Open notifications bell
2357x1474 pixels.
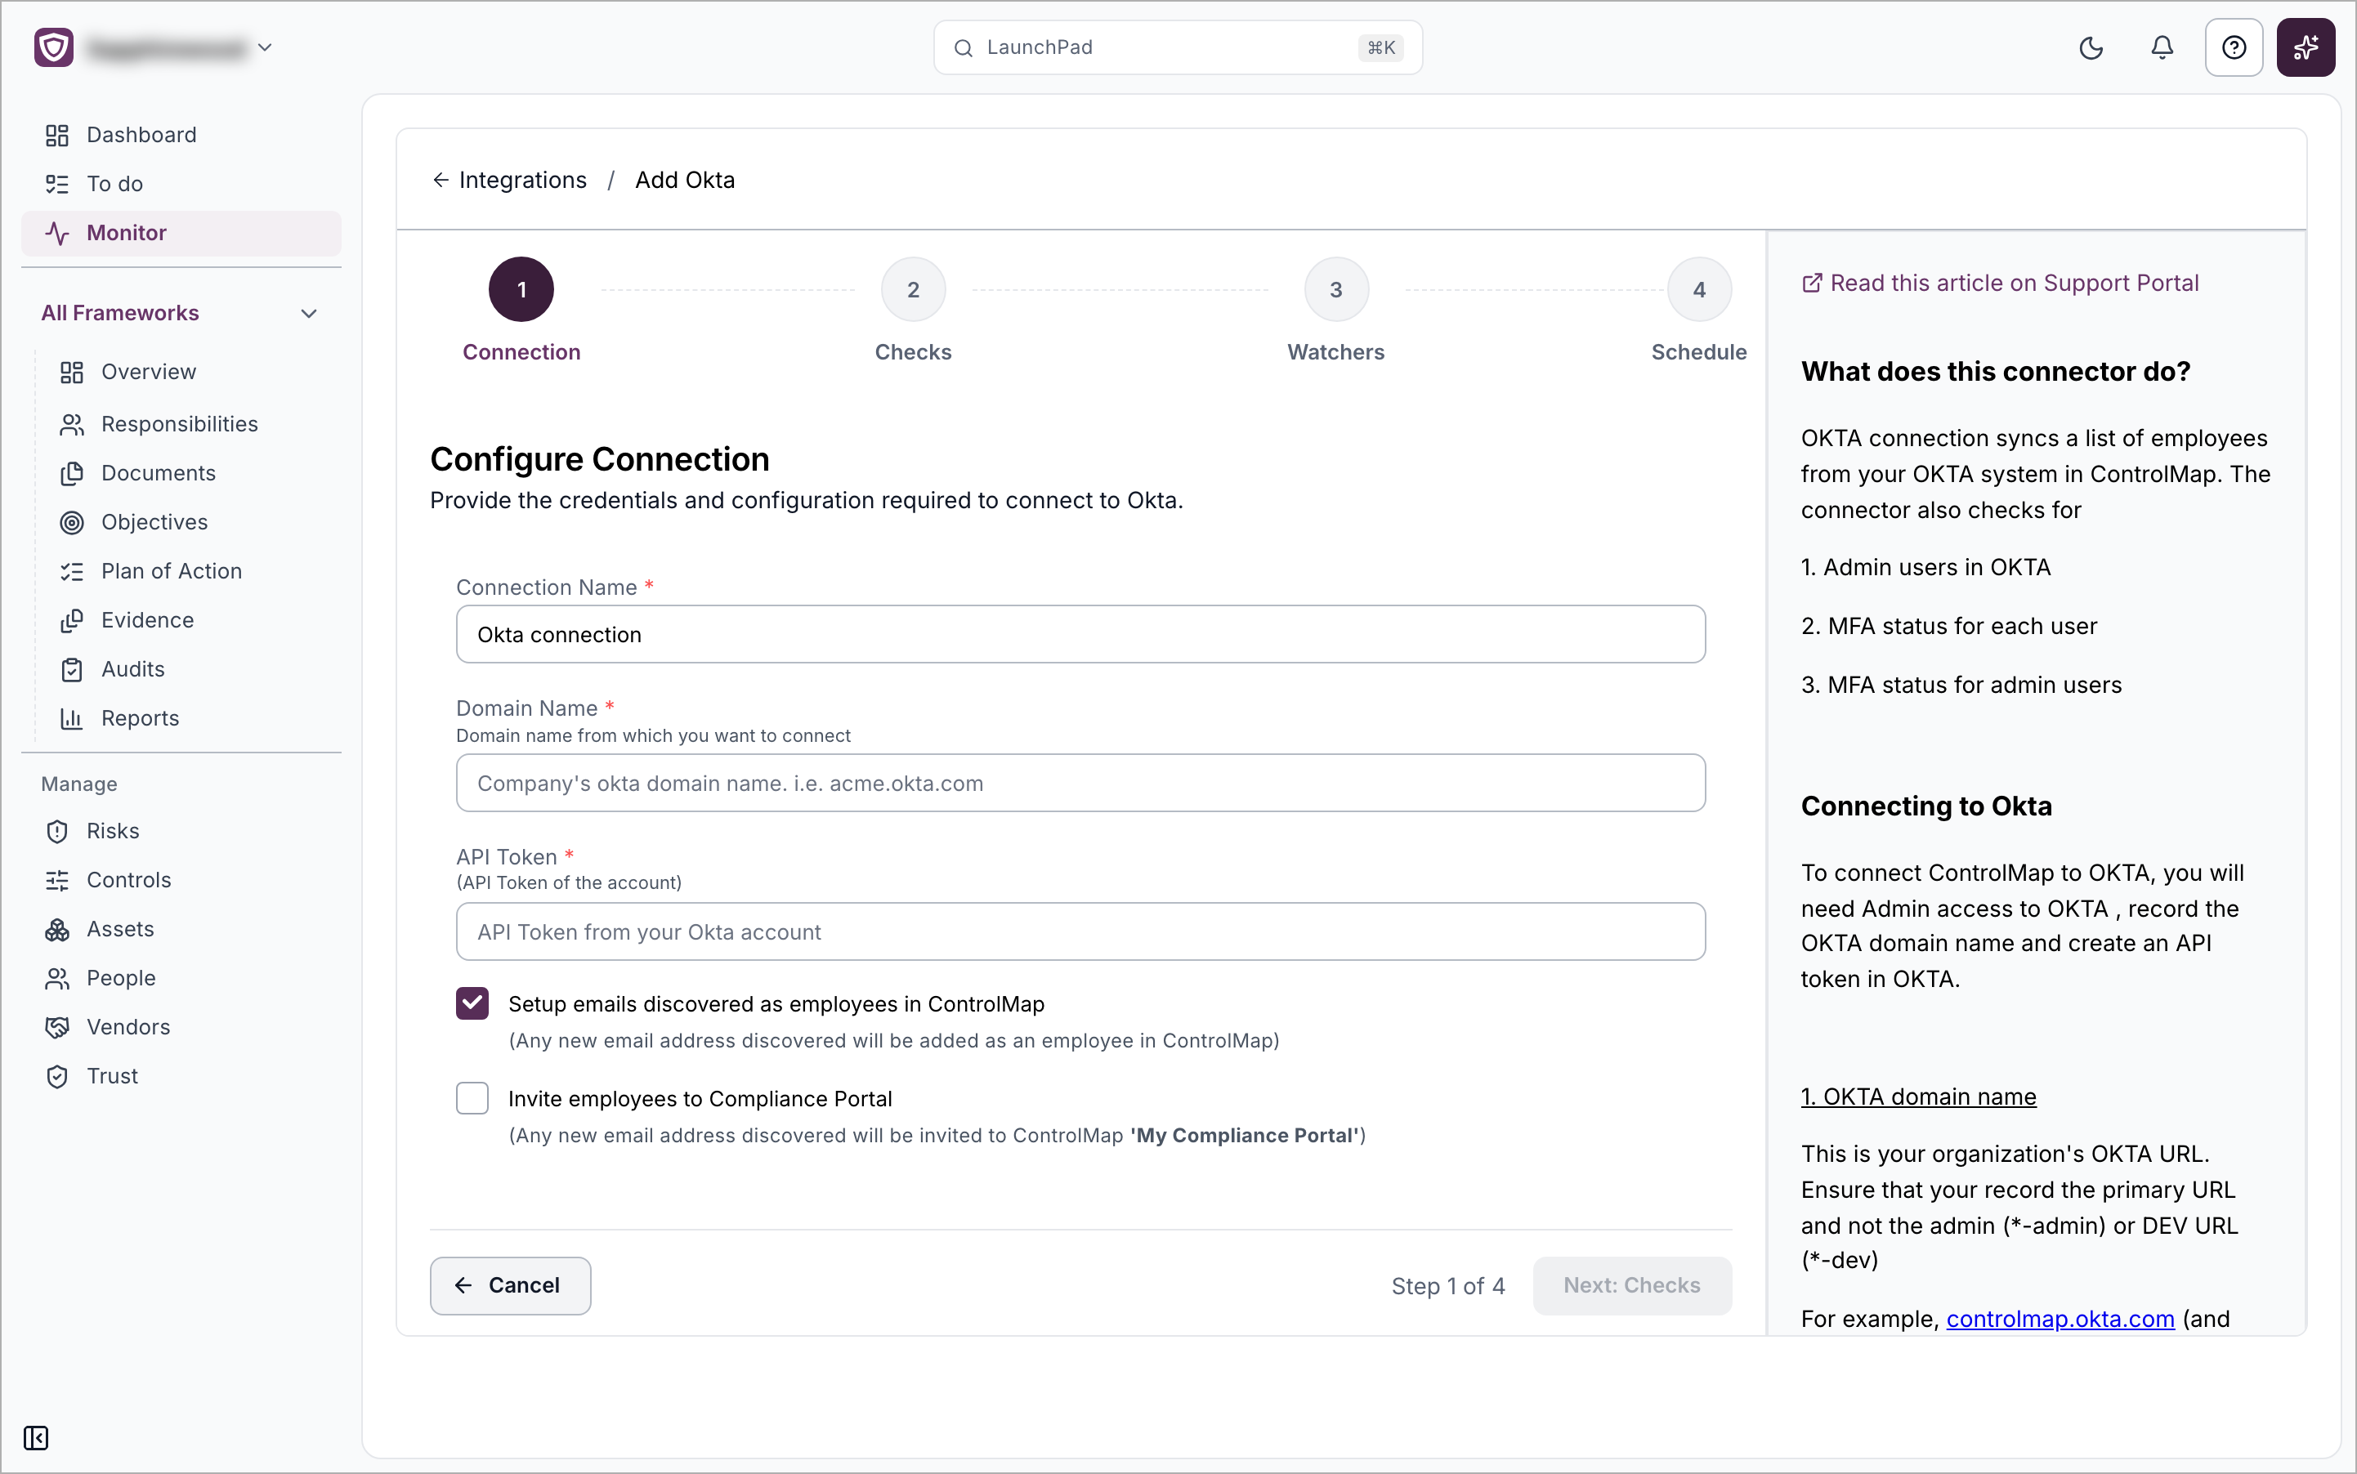2162,47
